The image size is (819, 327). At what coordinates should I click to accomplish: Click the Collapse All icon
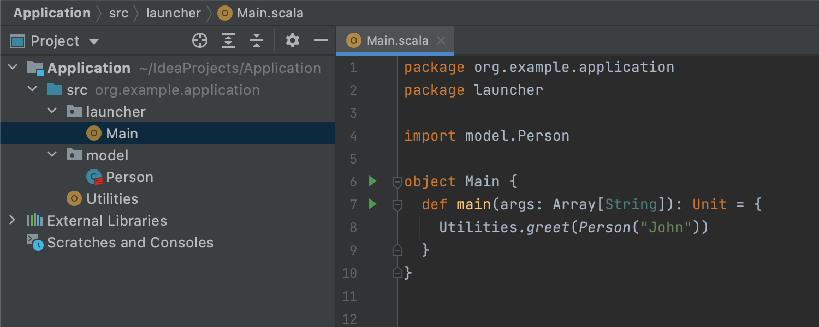tap(257, 40)
